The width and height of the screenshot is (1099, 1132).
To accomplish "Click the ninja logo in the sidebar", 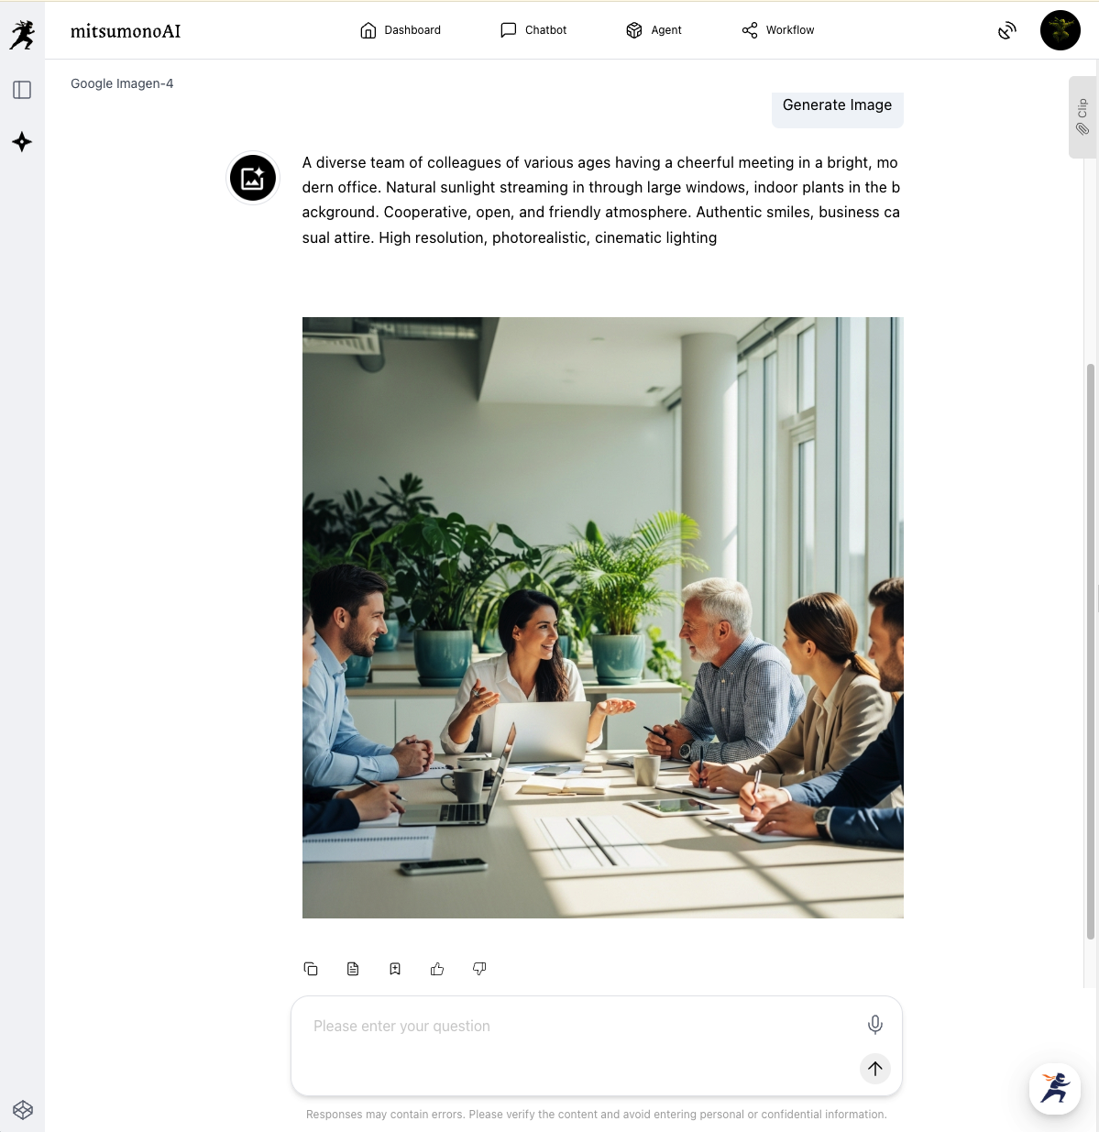I will click(x=22, y=35).
